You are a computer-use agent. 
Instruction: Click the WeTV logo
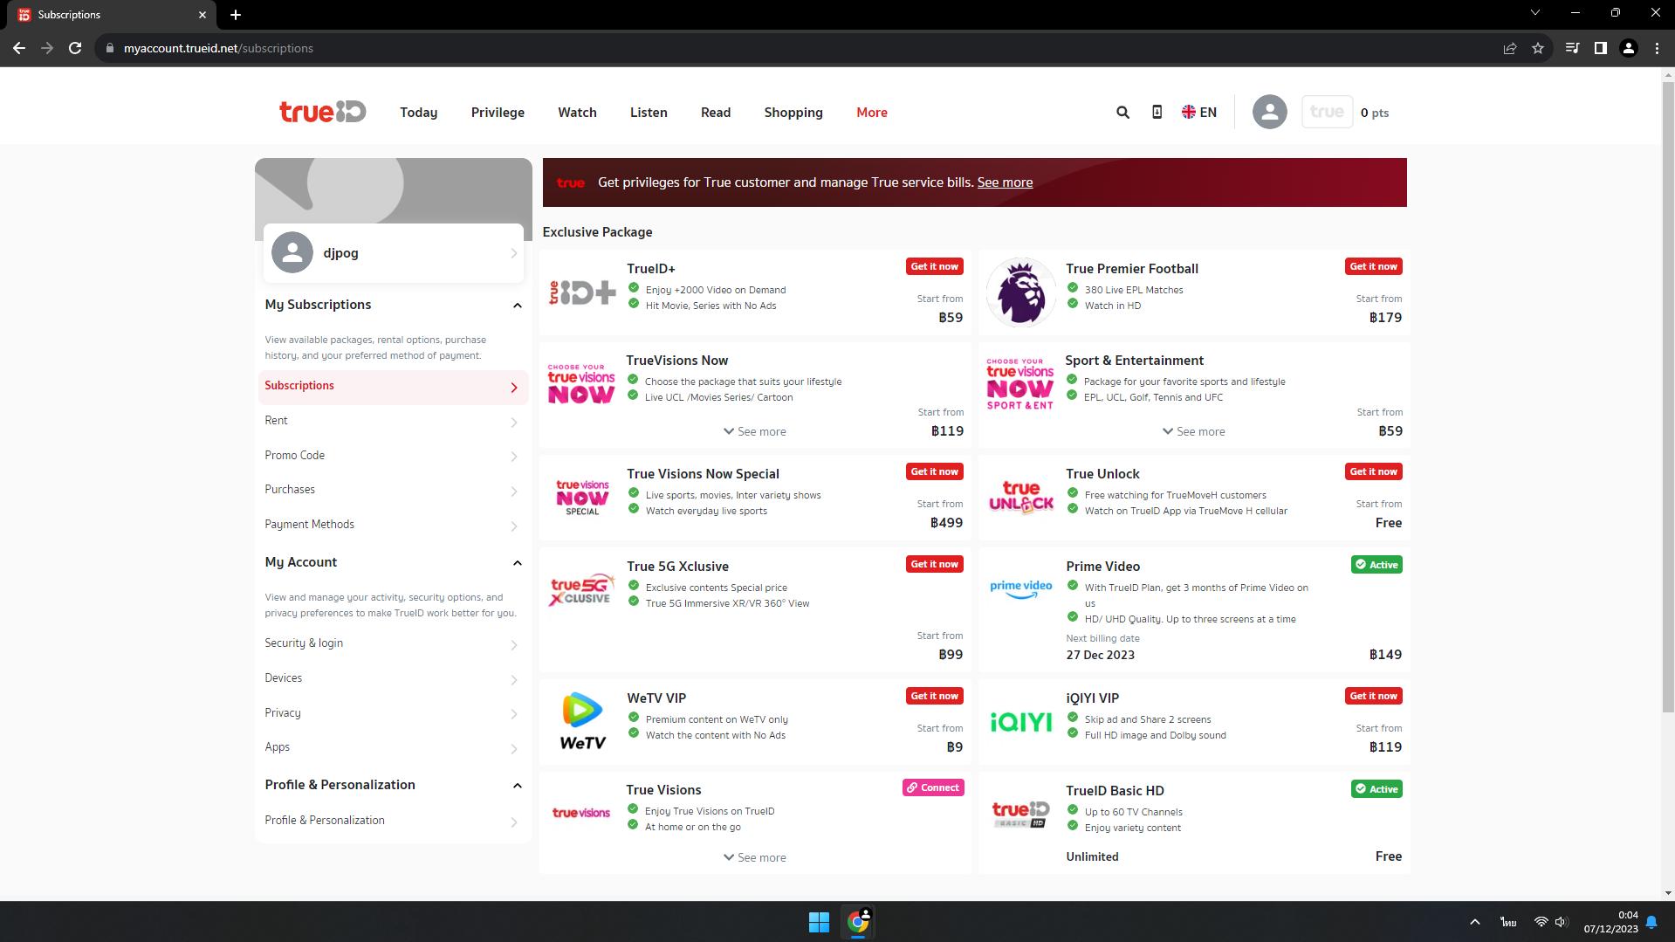pos(582,722)
